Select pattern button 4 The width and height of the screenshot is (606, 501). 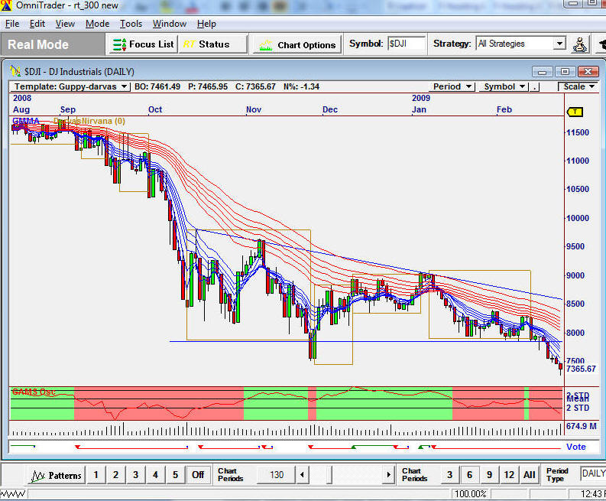[x=155, y=475]
